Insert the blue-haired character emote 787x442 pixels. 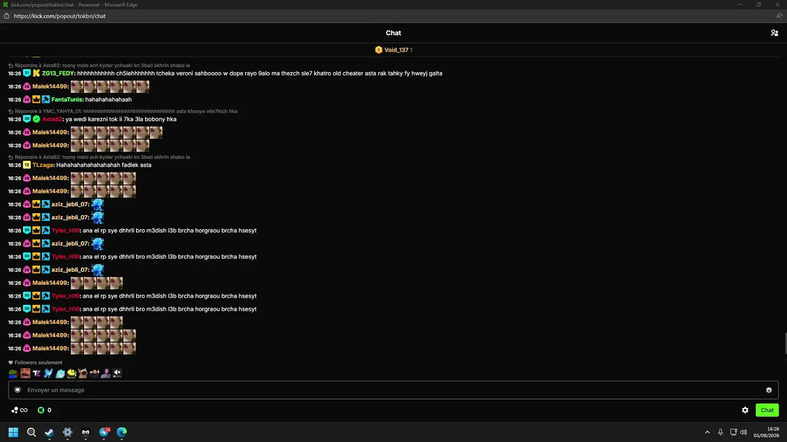[60, 373]
